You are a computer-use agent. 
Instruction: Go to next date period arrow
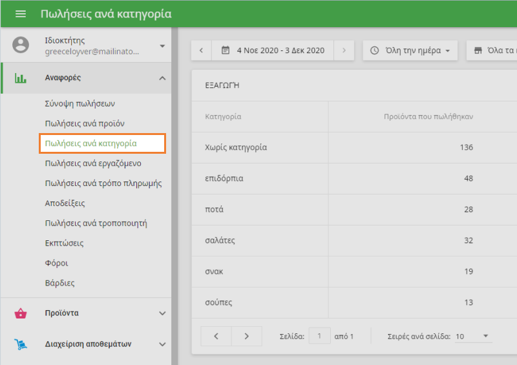pyautogui.click(x=344, y=50)
